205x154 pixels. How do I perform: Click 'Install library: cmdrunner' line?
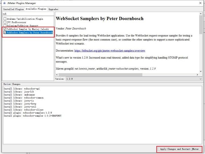click(x=19, y=95)
